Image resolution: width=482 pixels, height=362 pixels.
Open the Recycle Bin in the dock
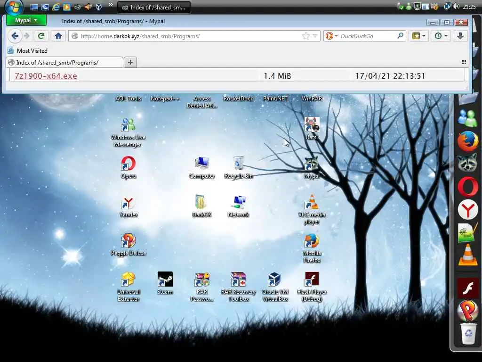point(468,333)
